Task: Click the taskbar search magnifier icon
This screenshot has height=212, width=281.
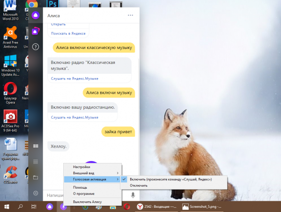Action: [x=20, y=207]
